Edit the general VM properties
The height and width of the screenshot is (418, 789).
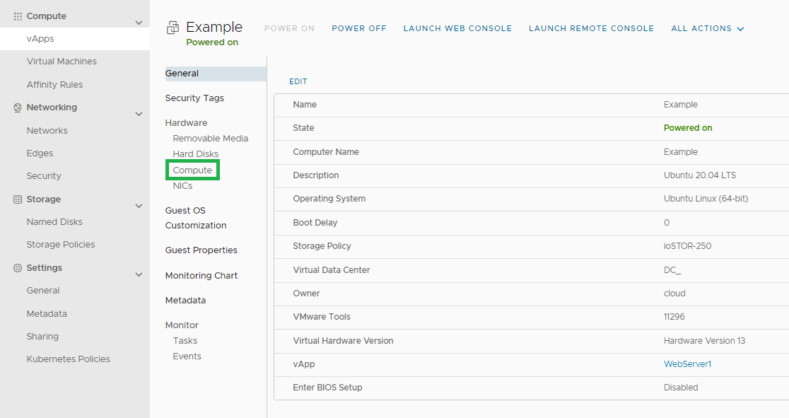pos(298,81)
